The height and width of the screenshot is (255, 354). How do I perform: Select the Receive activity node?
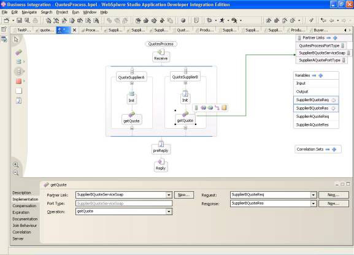click(x=161, y=56)
